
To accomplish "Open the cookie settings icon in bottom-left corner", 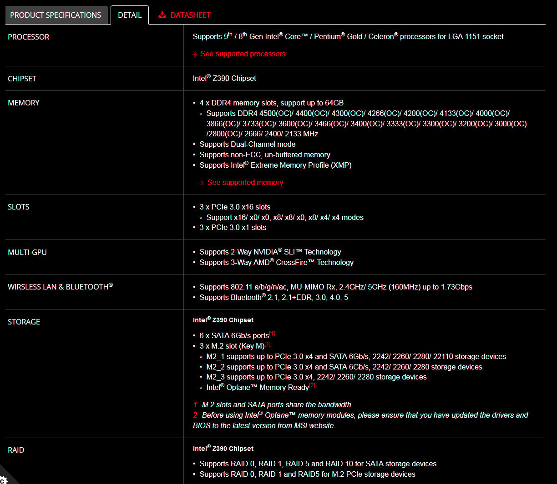I will pos(4,479).
